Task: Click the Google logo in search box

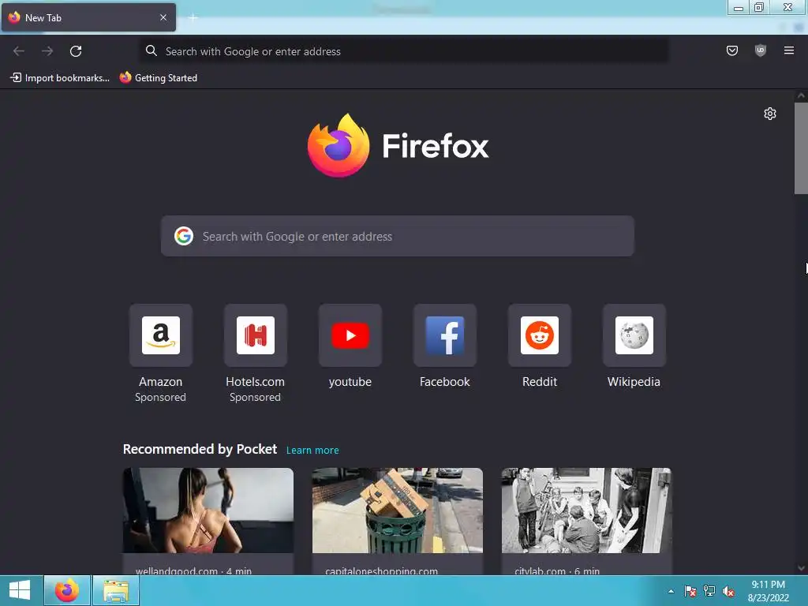Action: (184, 236)
